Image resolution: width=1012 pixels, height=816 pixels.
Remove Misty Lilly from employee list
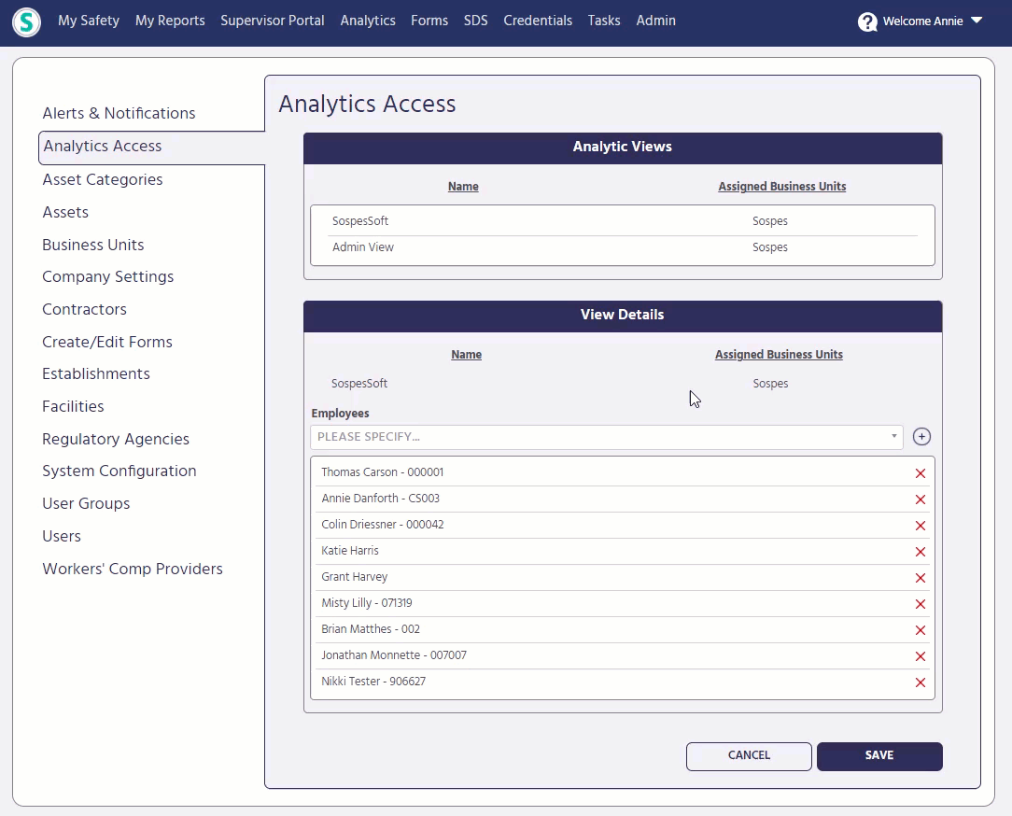click(x=920, y=604)
